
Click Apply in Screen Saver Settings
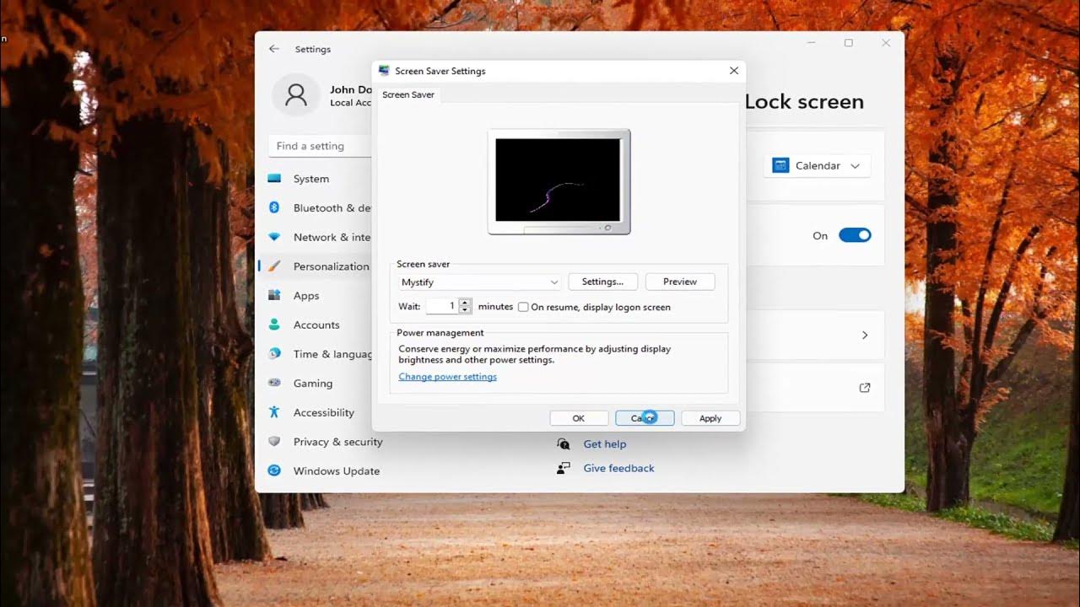pos(710,418)
